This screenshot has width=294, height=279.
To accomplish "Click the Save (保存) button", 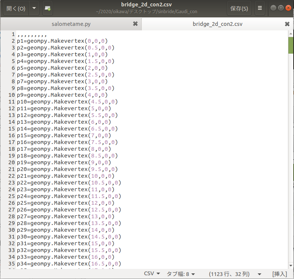I will coord(239,8).
